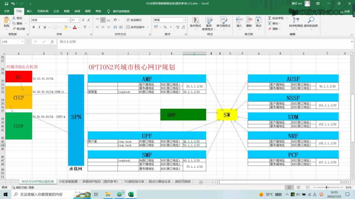The image size is (355, 199).
Task: Open the font size dropdown
Action: (x=79, y=20)
